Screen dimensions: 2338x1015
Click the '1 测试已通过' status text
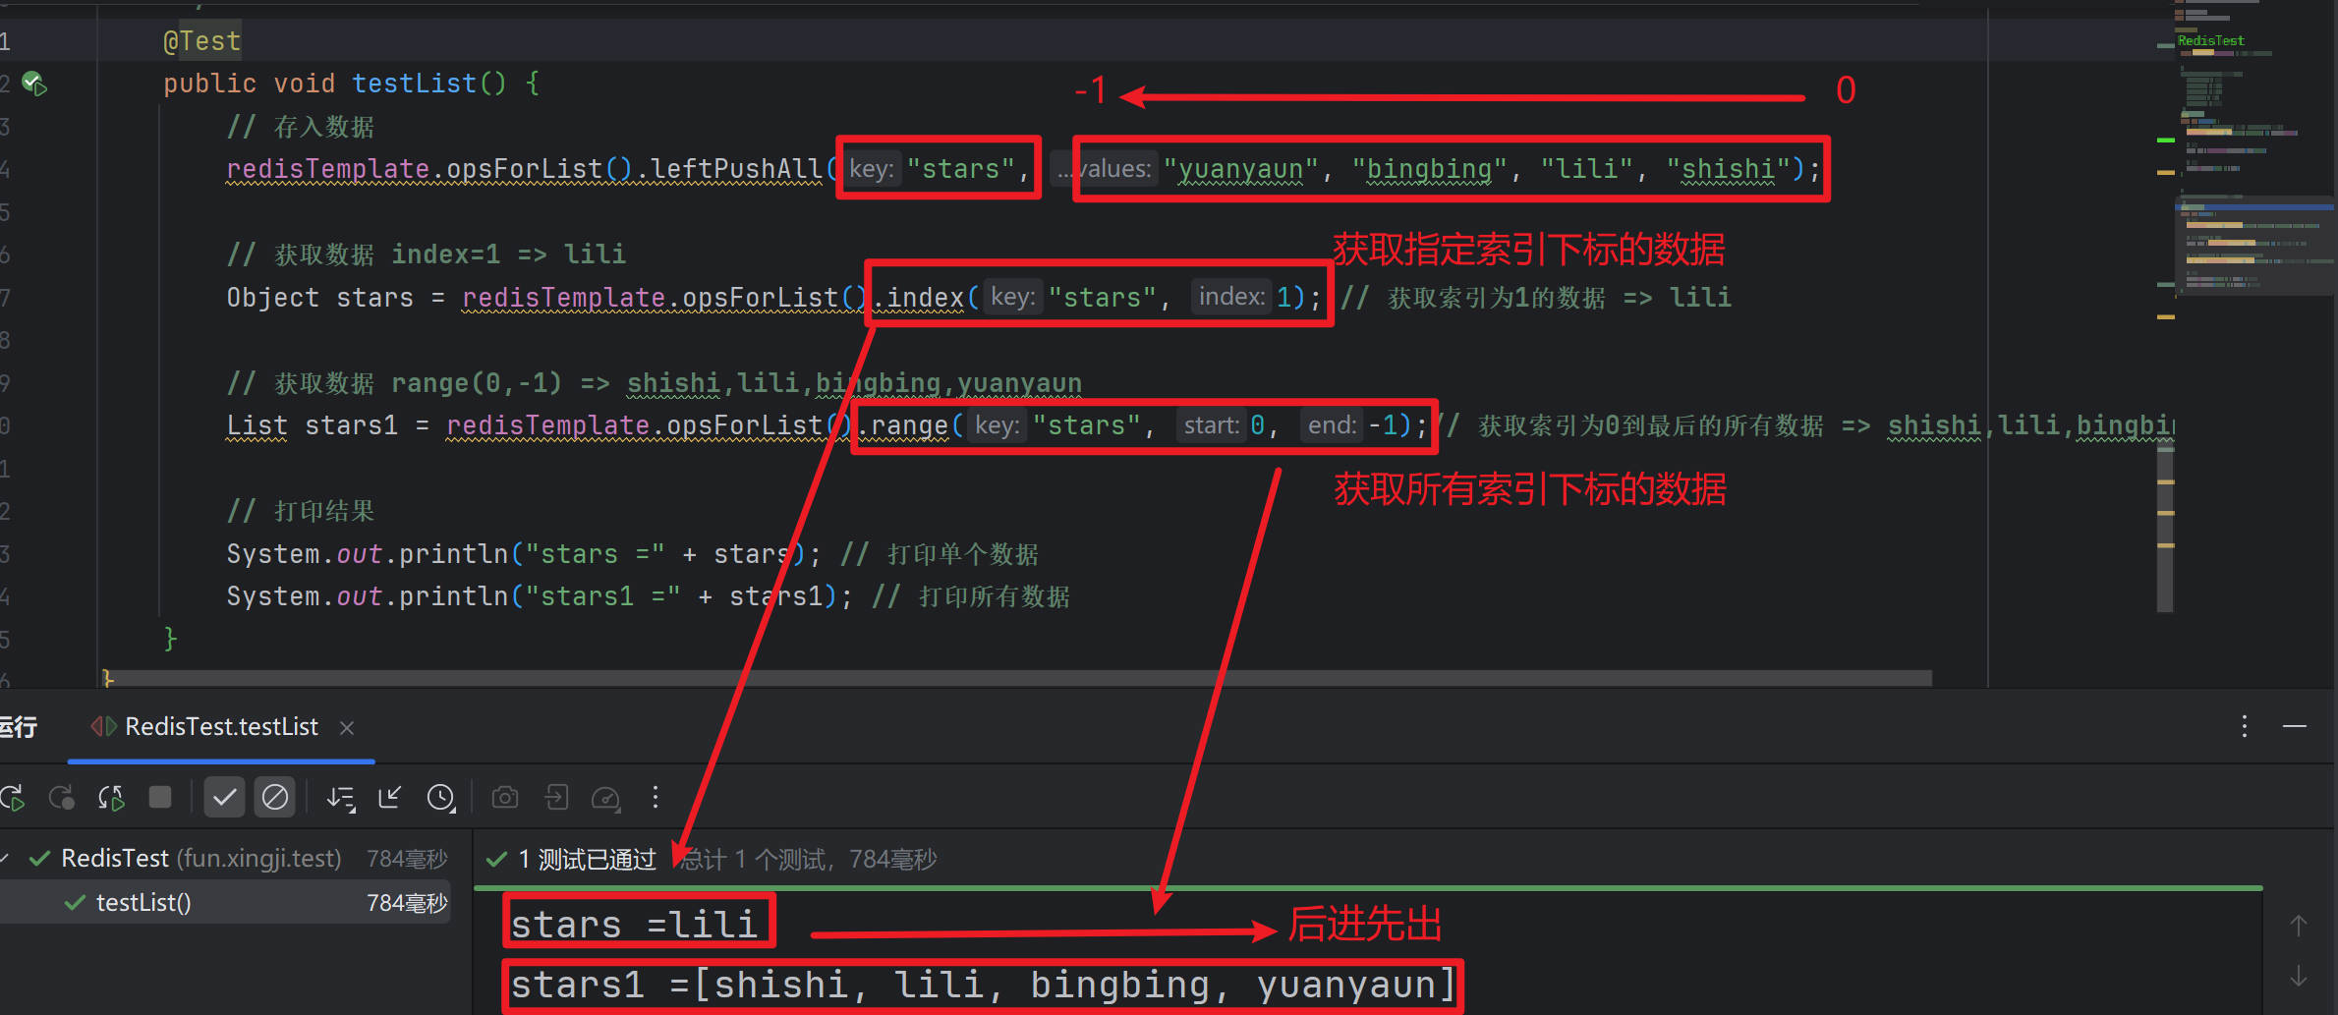(x=587, y=860)
